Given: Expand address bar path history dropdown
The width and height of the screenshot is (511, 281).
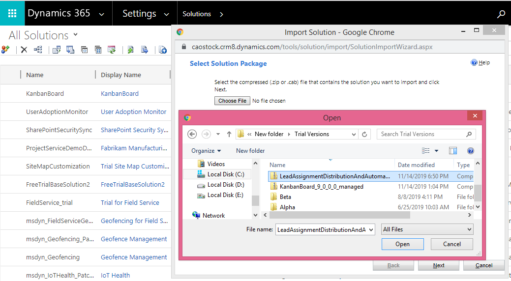Looking at the screenshot, I should pyautogui.click(x=354, y=134).
